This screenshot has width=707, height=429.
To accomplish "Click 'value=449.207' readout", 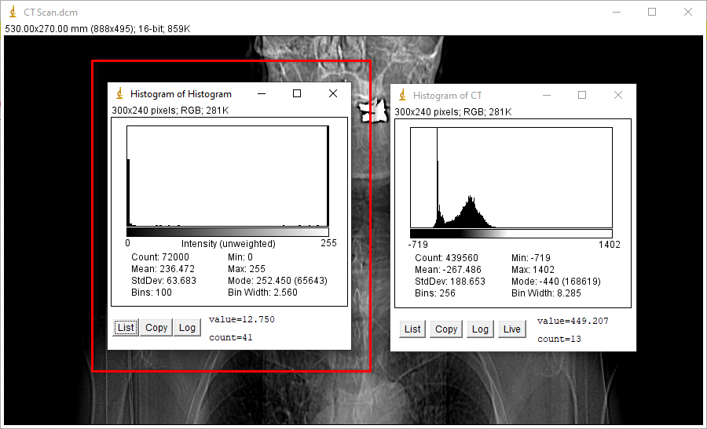I will coord(573,321).
